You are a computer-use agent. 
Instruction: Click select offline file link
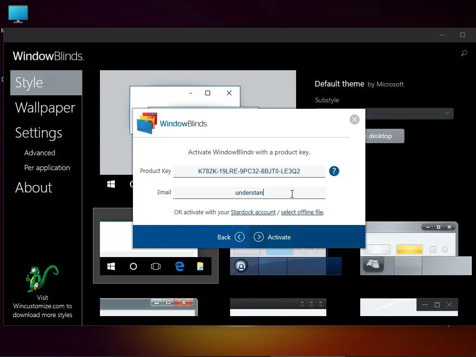pyautogui.click(x=302, y=212)
